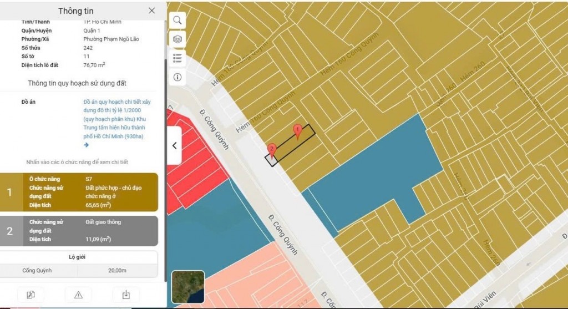The image size is (568, 309).
Task: Collapse the information side panel
Action: coord(174,146)
